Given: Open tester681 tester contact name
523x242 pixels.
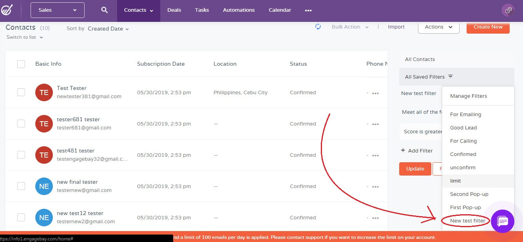Looking at the screenshot, I should pos(78,120).
